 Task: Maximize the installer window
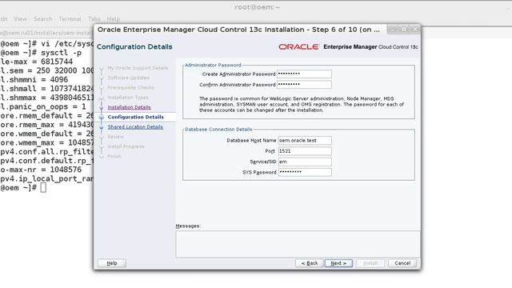pos(404,30)
